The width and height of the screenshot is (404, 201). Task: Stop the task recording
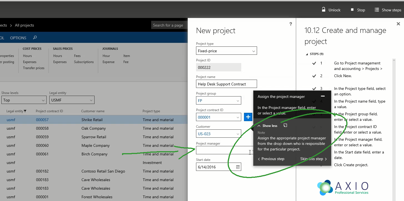coord(358,10)
